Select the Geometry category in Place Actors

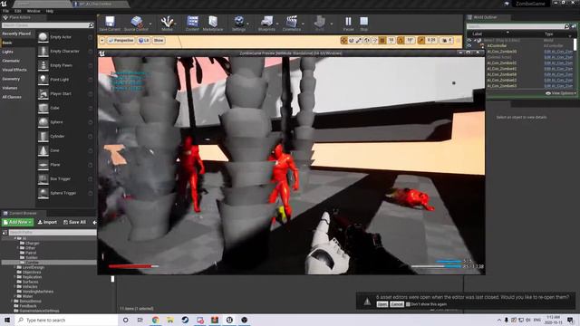click(x=11, y=79)
